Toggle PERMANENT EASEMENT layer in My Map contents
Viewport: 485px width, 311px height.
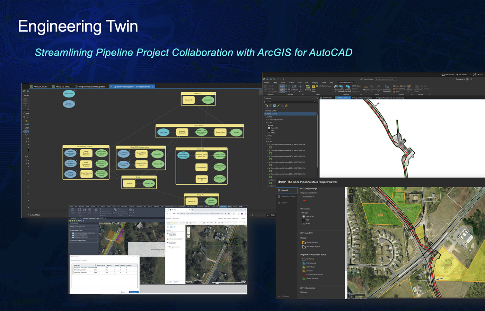pos(168,239)
